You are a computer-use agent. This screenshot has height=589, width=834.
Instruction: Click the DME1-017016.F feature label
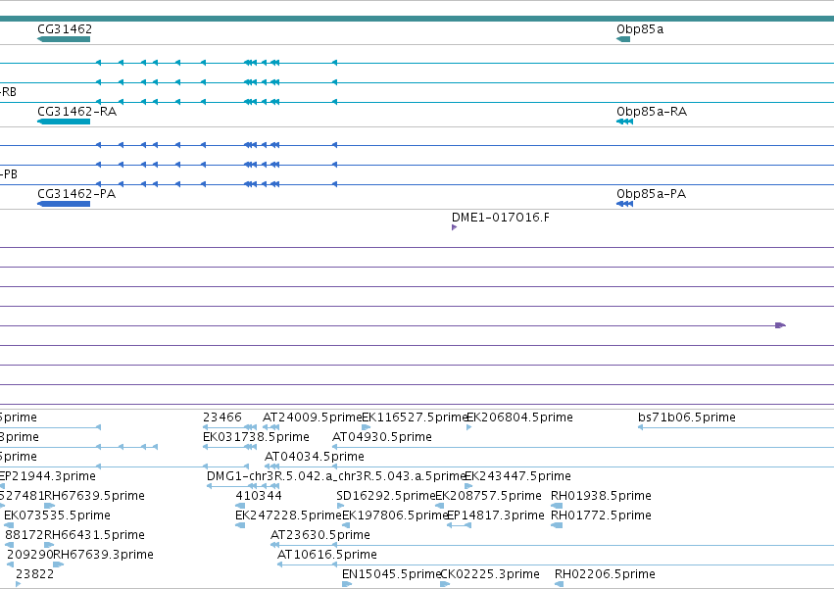(501, 218)
